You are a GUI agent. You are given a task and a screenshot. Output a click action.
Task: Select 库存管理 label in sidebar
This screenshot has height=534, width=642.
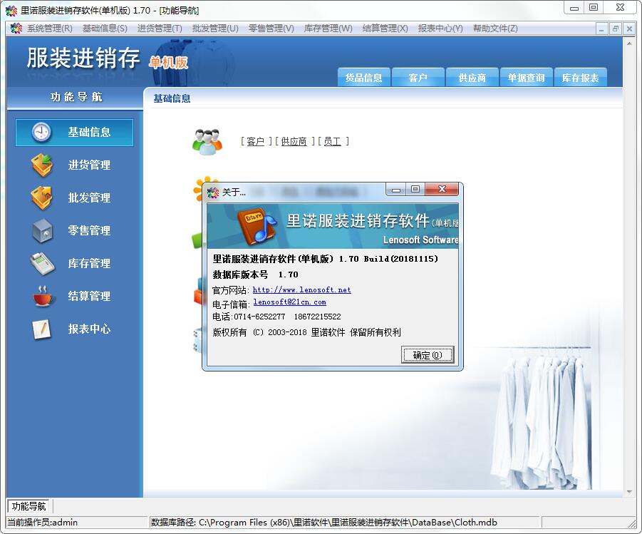(89, 263)
